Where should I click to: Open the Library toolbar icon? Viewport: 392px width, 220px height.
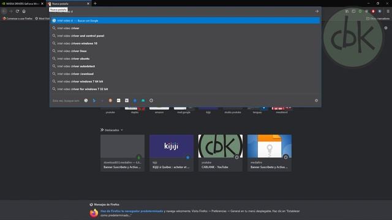point(347,11)
